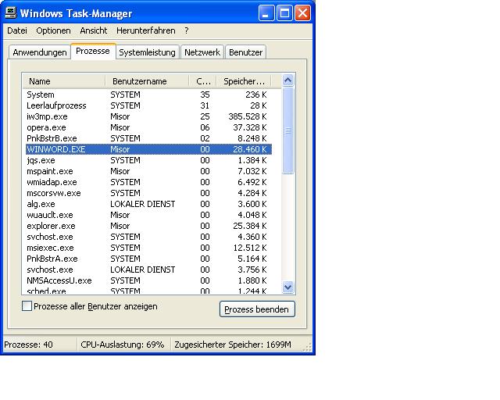Select the sched.exe process
Viewport: 500px width, 400px height.
coord(148,291)
